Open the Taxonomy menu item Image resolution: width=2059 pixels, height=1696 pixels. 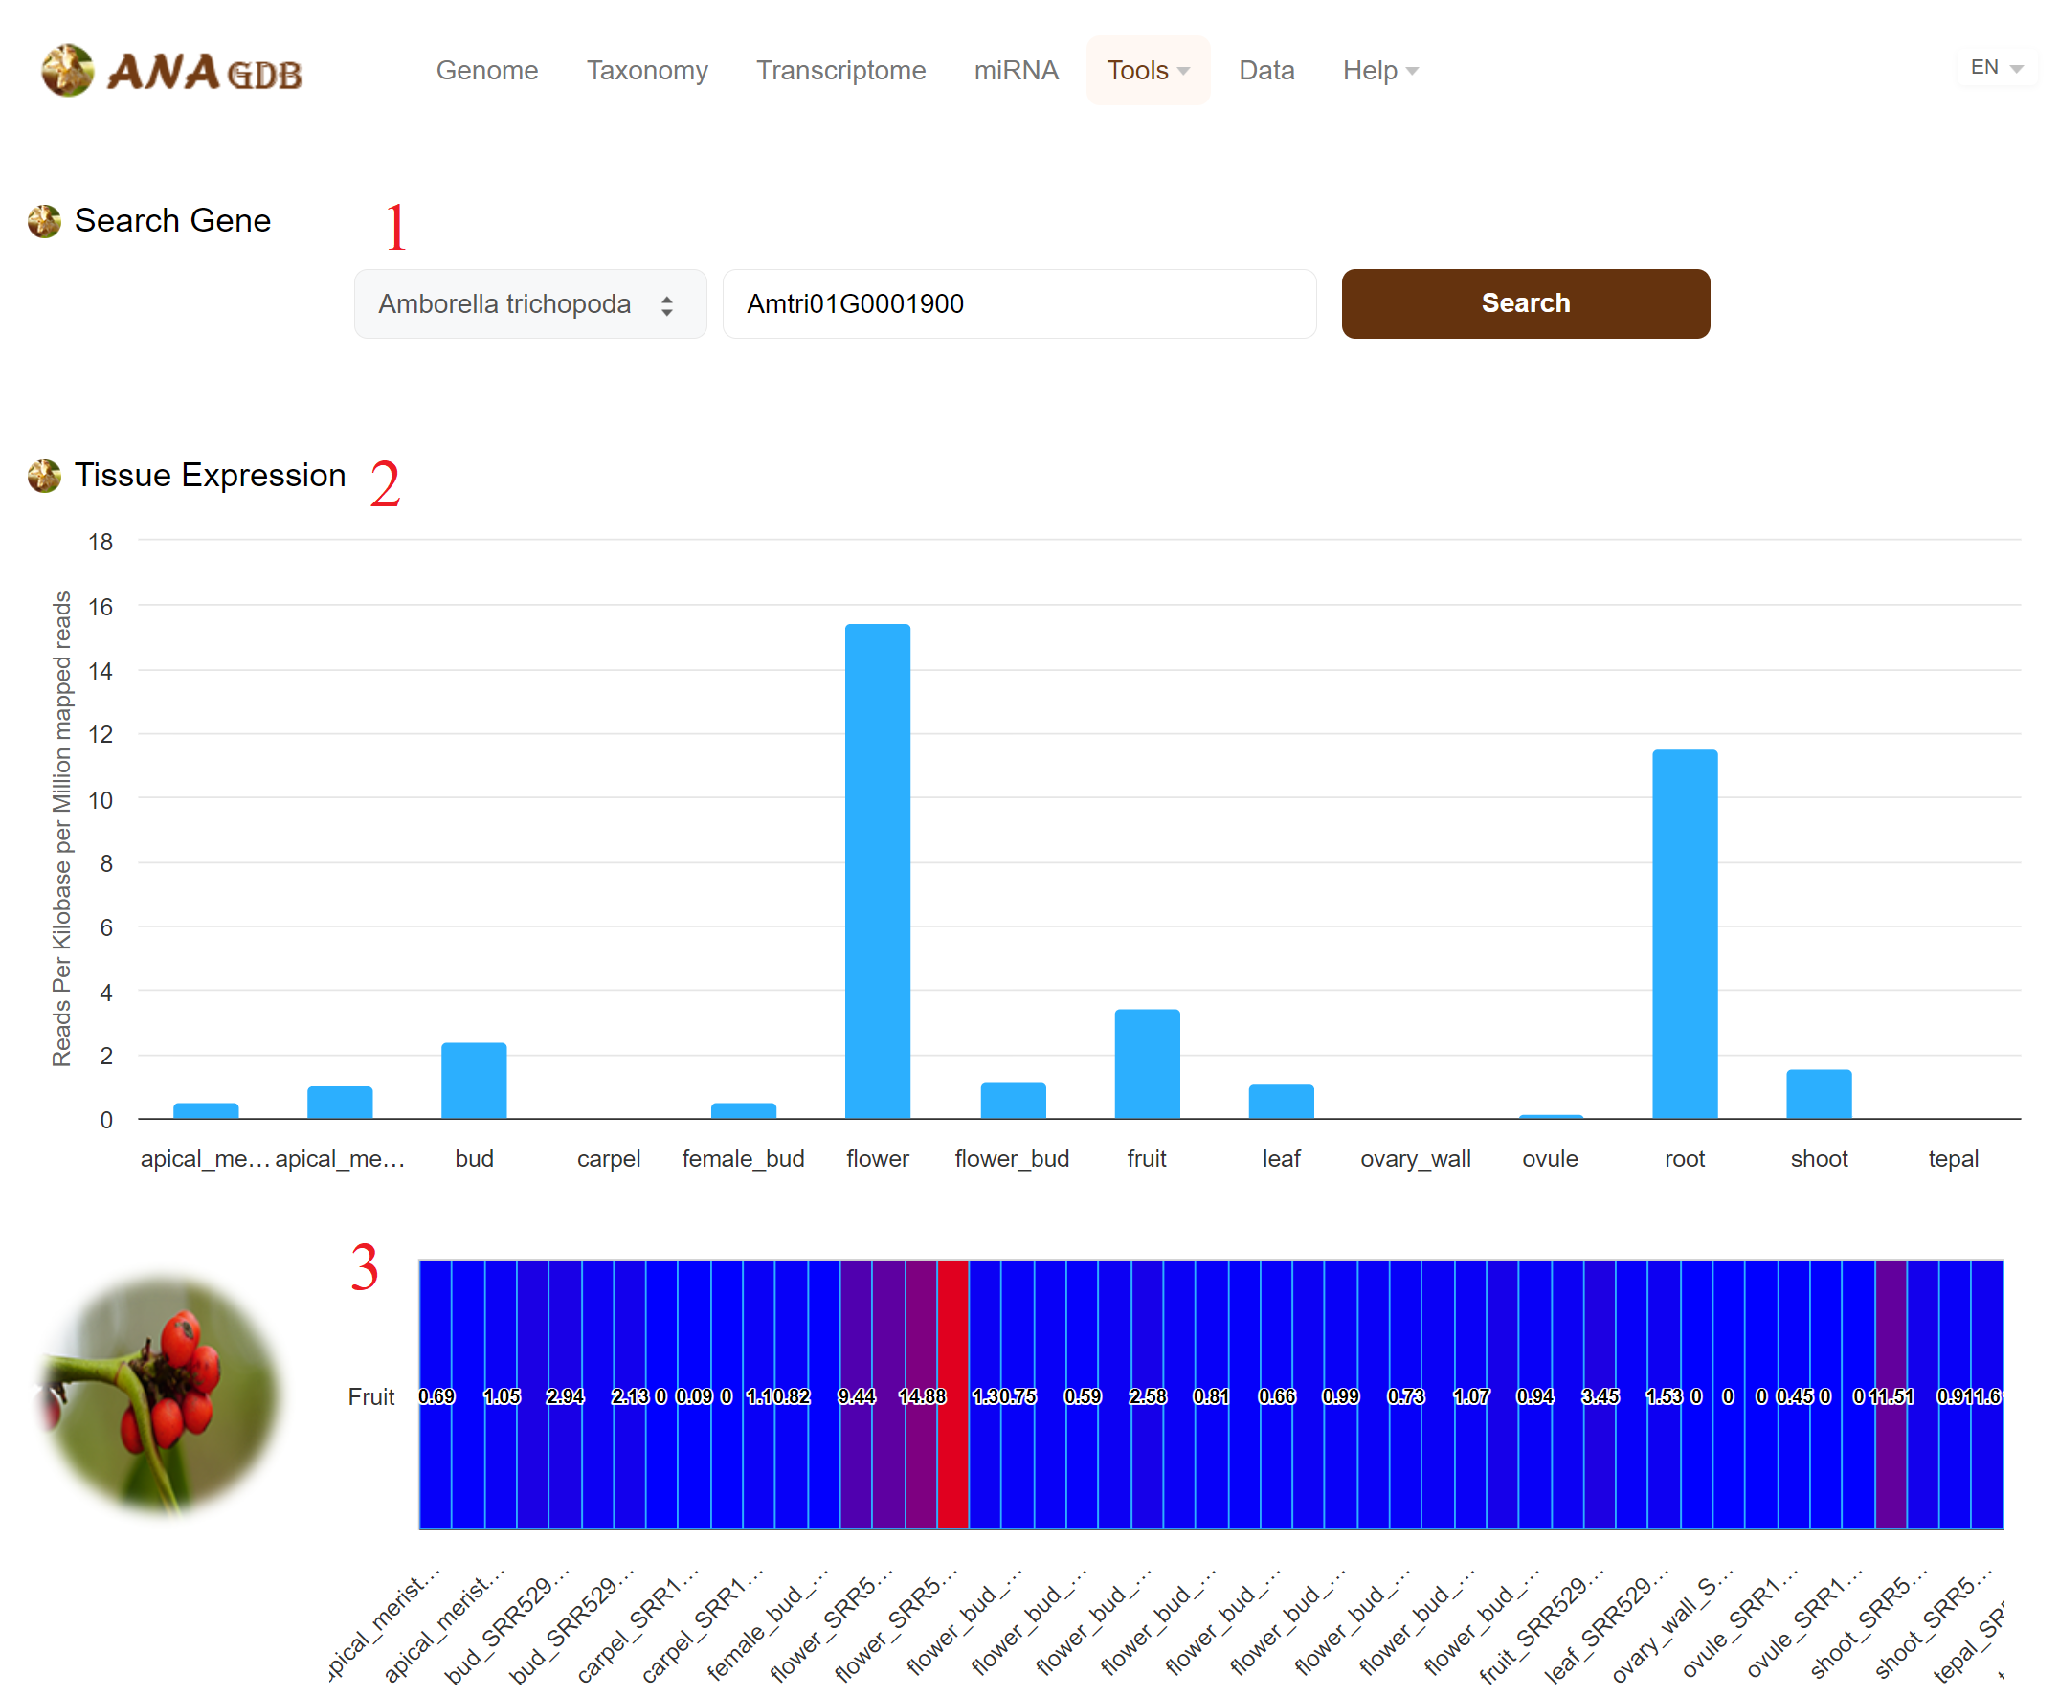[647, 70]
